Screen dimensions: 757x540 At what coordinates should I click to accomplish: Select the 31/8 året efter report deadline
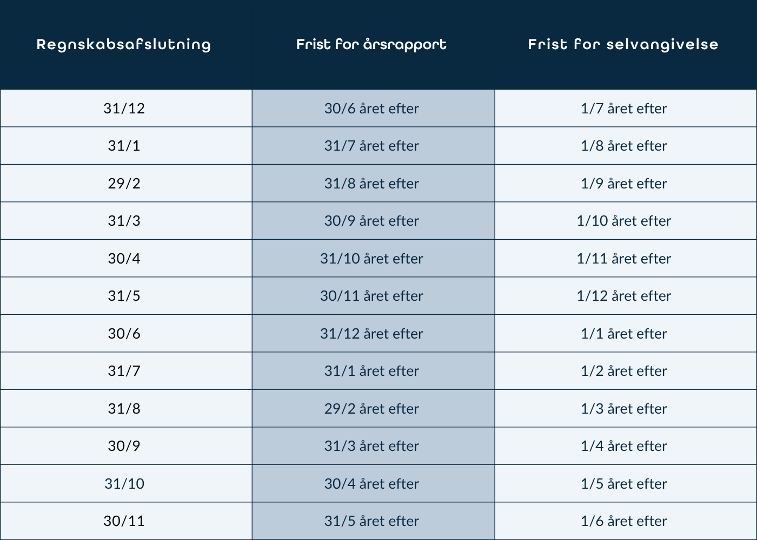[371, 184]
